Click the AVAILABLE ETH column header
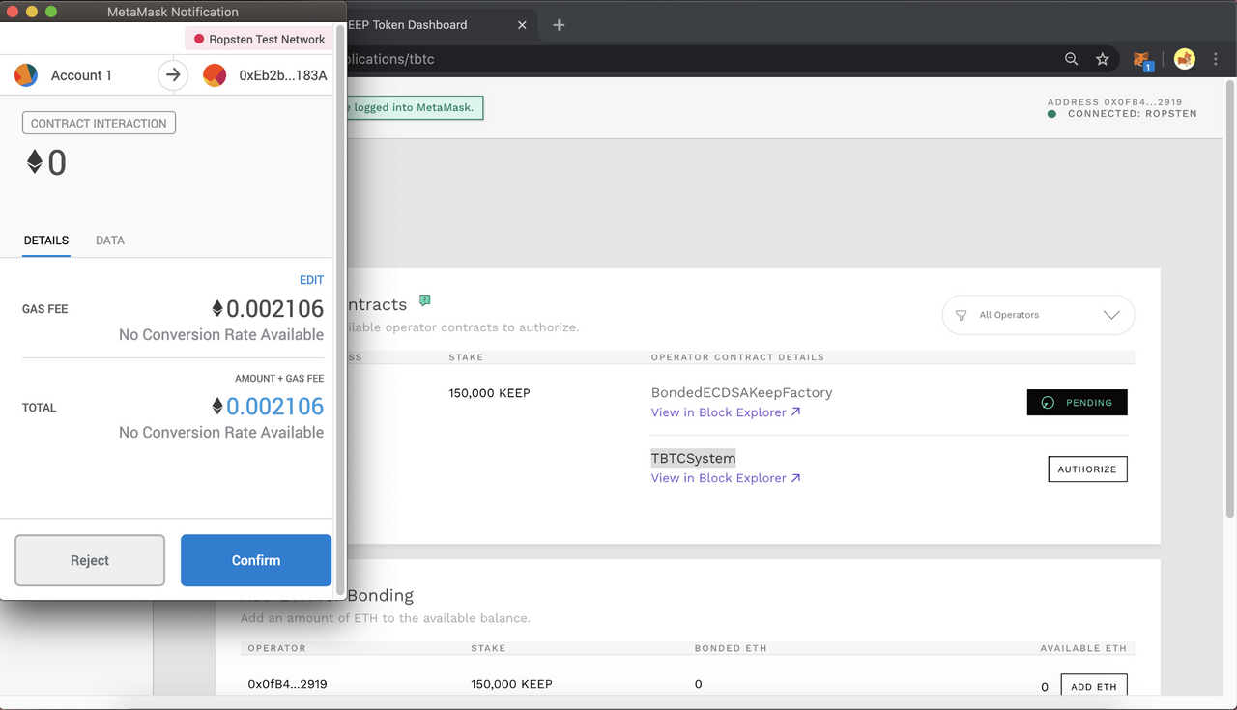Viewport: 1237px width, 710px height. coord(1083,648)
